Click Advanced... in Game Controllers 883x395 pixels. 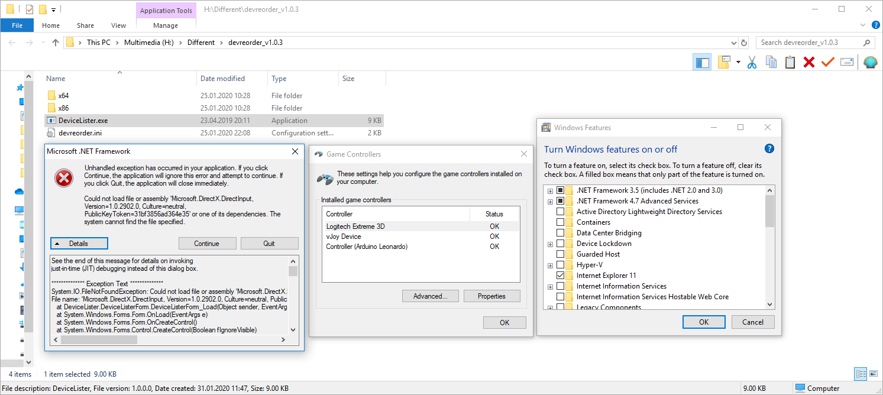pos(430,296)
